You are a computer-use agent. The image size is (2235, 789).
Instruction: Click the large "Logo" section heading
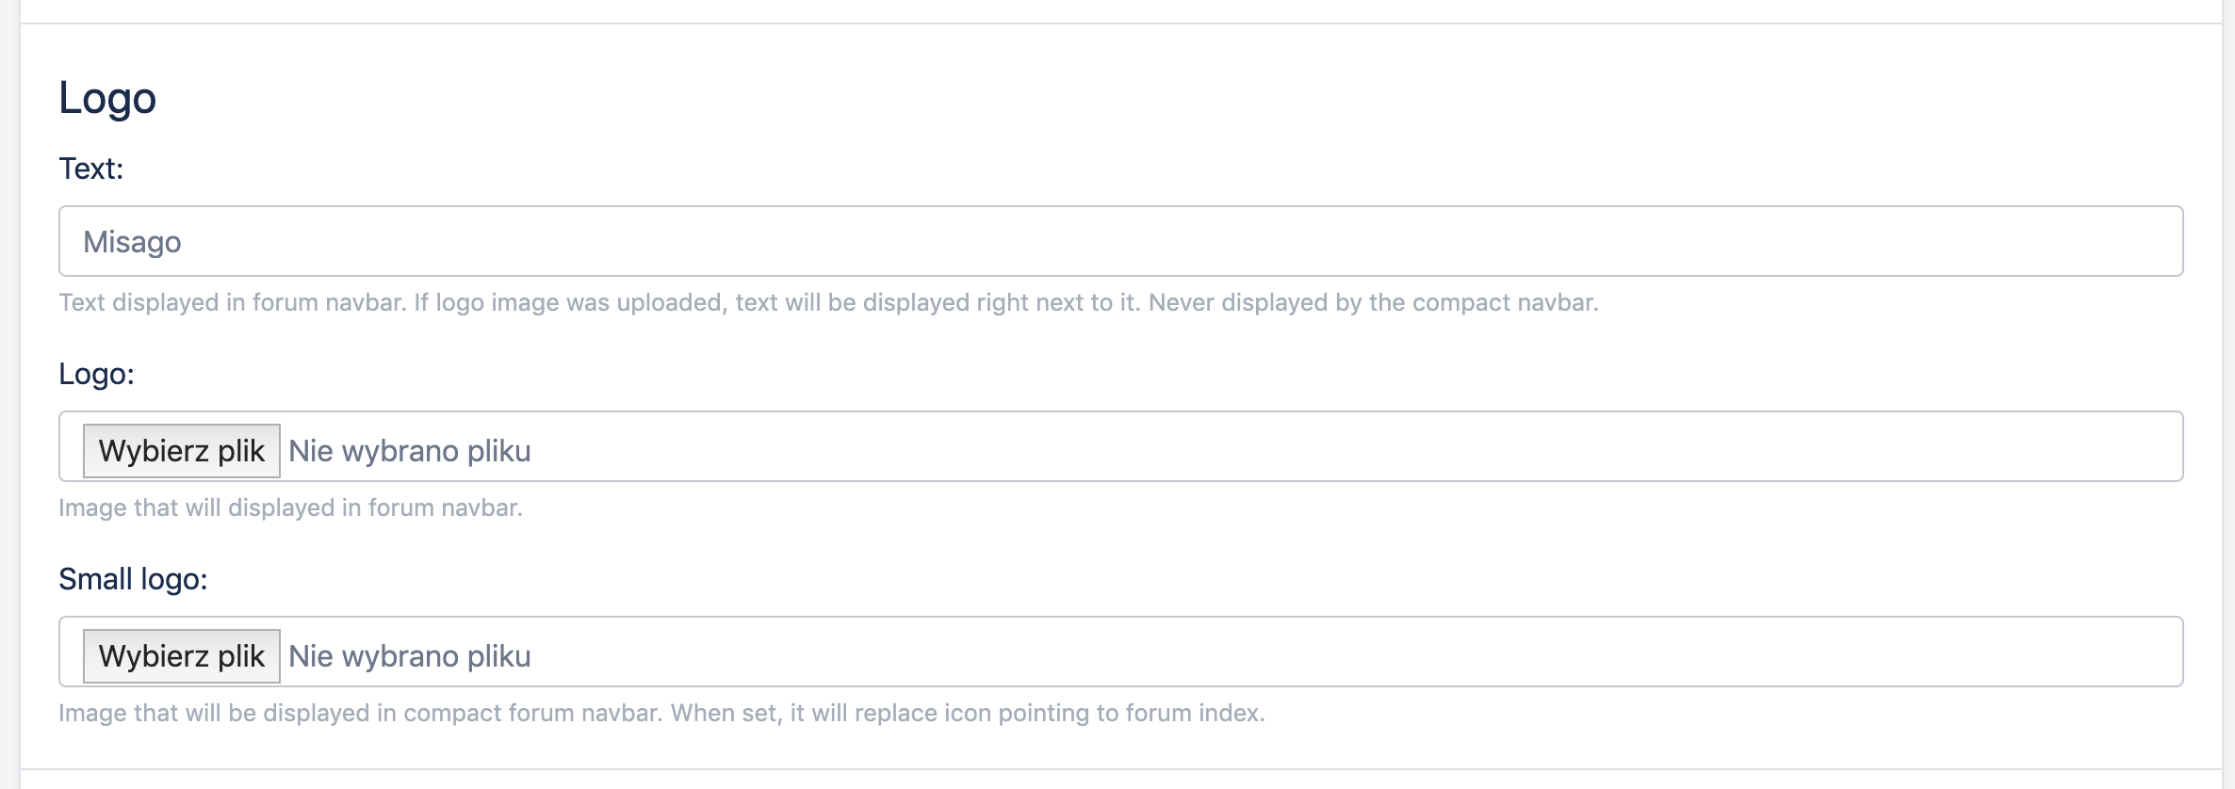coord(107,98)
